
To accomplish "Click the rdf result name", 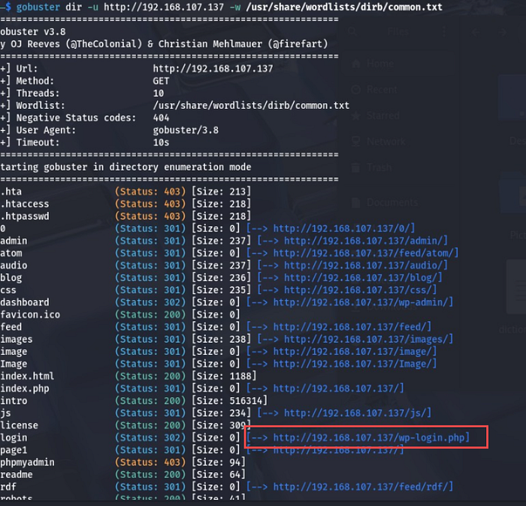I will tap(8, 487).
